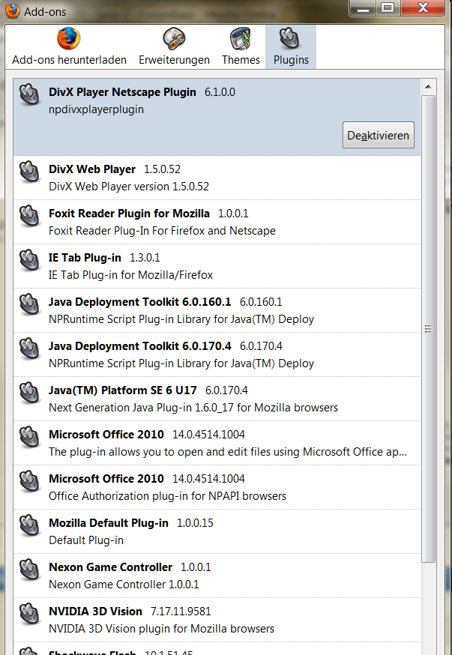
Task: Click 'Next Generation Java Plug-in 1.6.0_17' description
Action: [193, 408]
